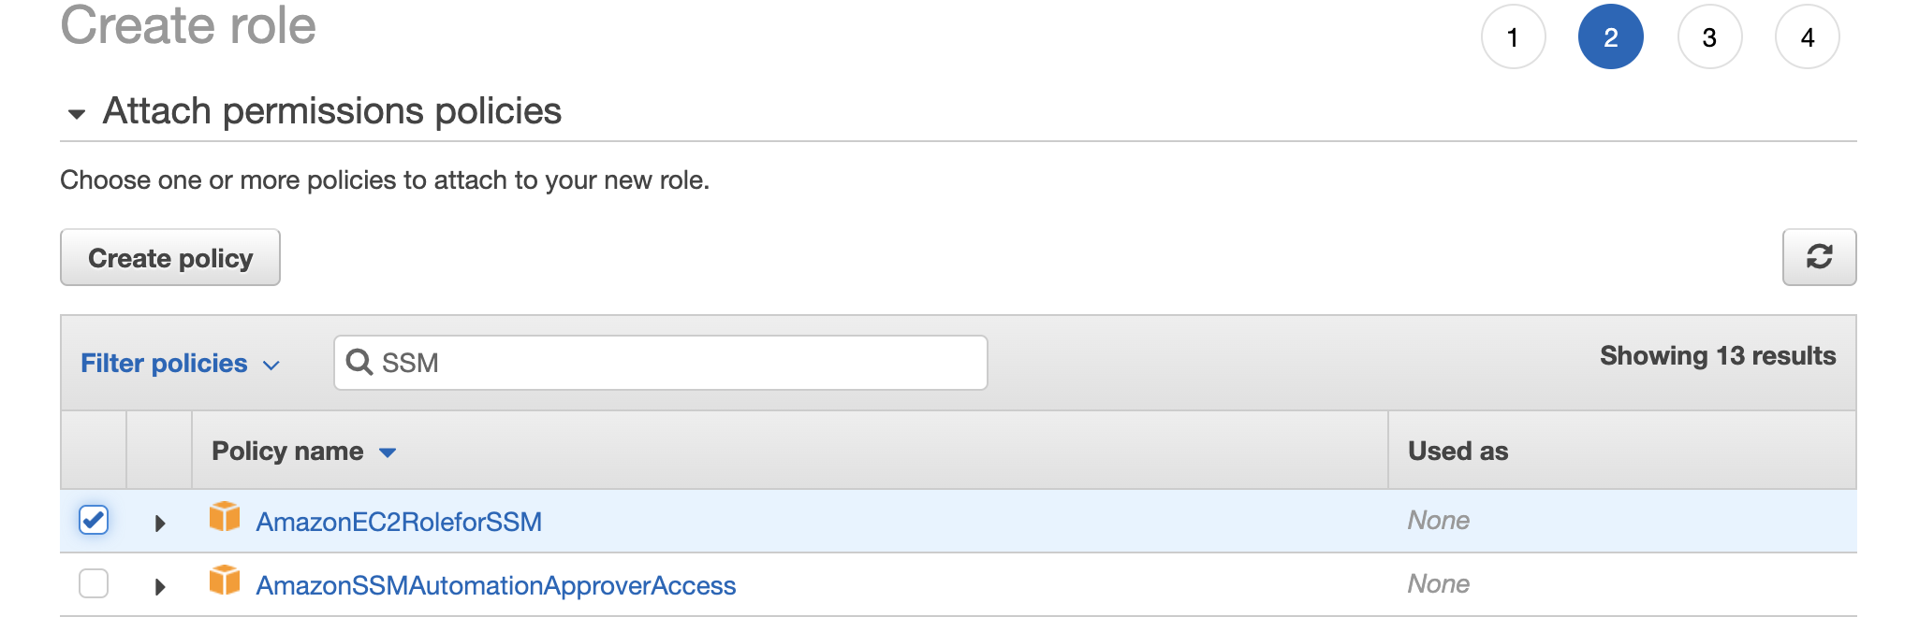Image resolution: width=1919 pixels, height=617 pixels.
Task: Expand the AmazonEC2RoleforSSM policy details
Action: 160,523
